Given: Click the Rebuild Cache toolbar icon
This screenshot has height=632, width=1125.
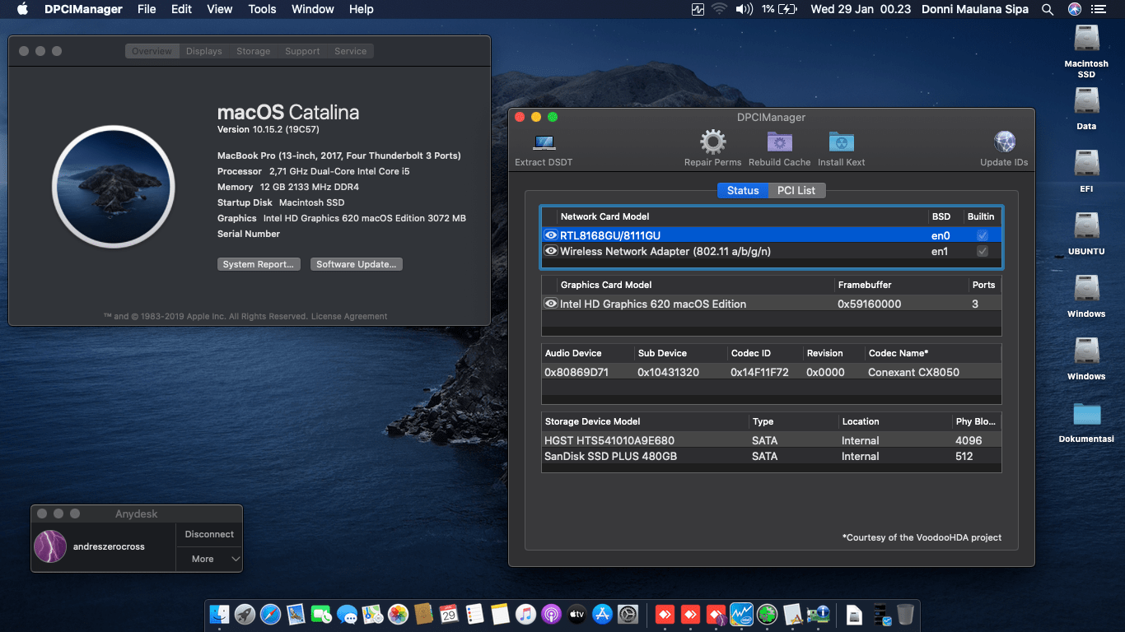Looking at the screenshot, I should tap(779, 142).
